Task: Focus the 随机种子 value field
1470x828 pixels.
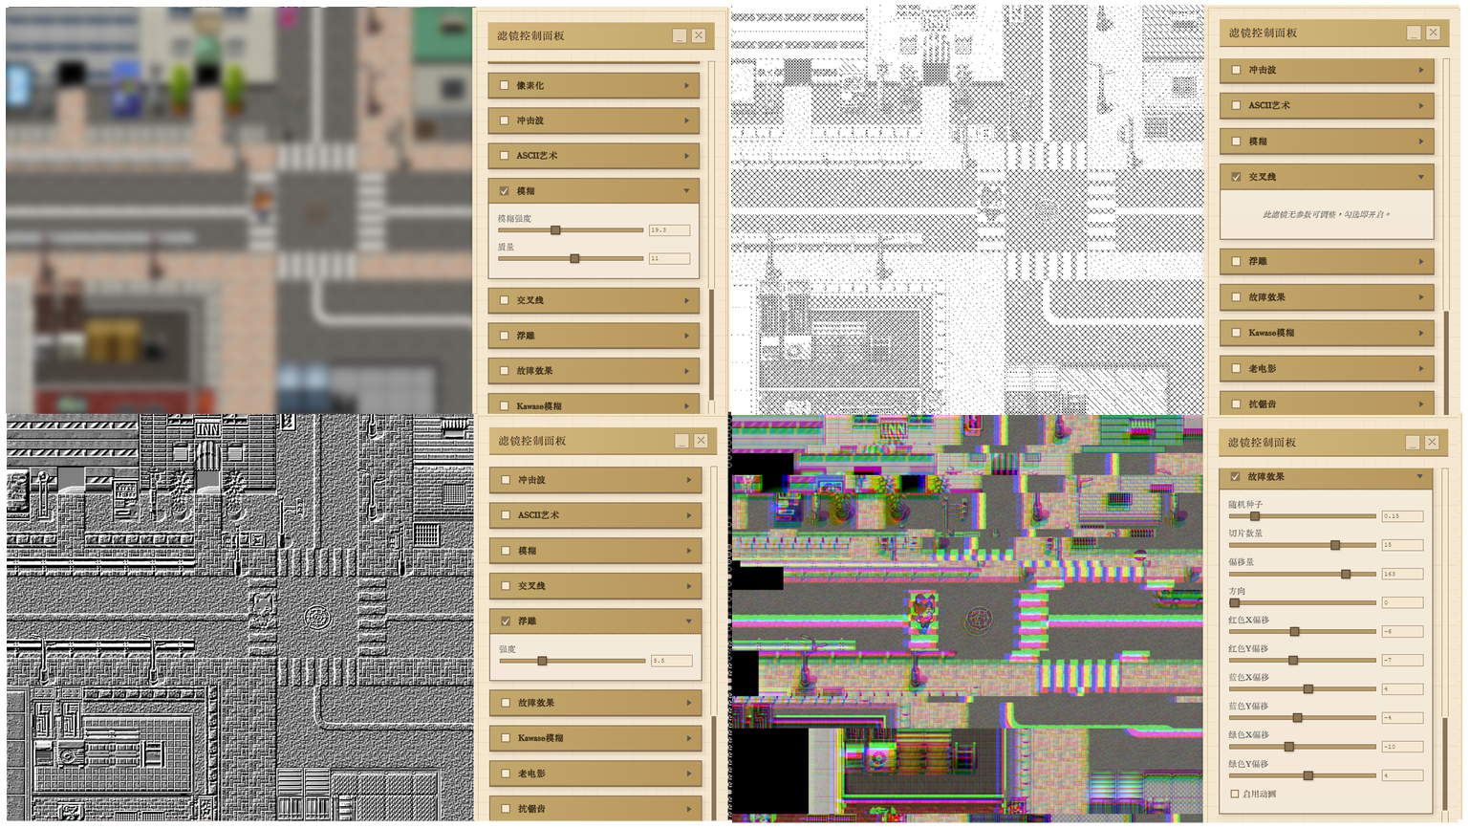Action: pos(1402,516)
